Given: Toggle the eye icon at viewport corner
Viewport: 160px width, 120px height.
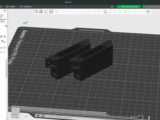Looking at the screenshot, I should [x=9, y=10].
